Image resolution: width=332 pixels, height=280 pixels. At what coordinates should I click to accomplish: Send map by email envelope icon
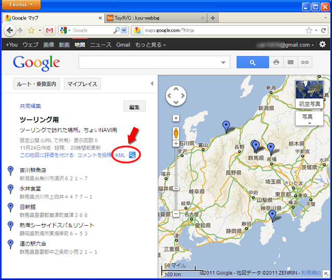click(290, 62)
